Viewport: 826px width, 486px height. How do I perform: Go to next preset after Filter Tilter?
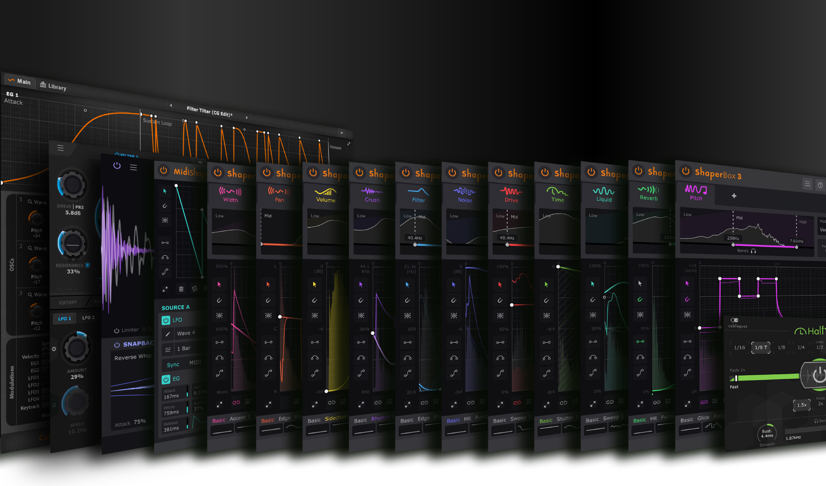(247, 117)
